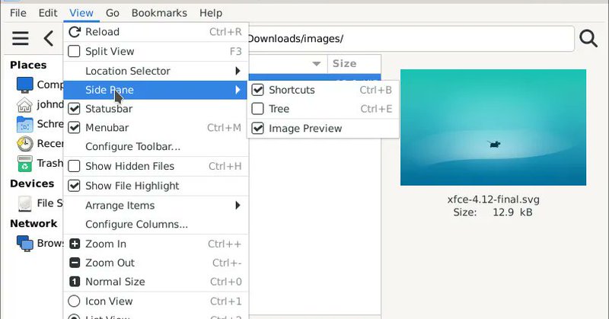
Task: Click the hamburger menu icon in toolbar
Action: [x=21, y=39]
